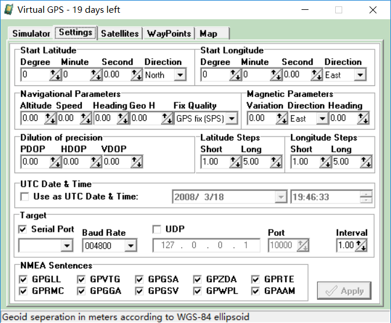Click the Geo H spinner arrows
The image size is (391, 323).
[167, 118]
